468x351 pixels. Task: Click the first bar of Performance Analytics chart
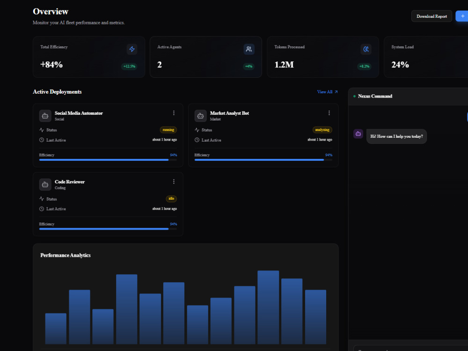coord(56,329)
